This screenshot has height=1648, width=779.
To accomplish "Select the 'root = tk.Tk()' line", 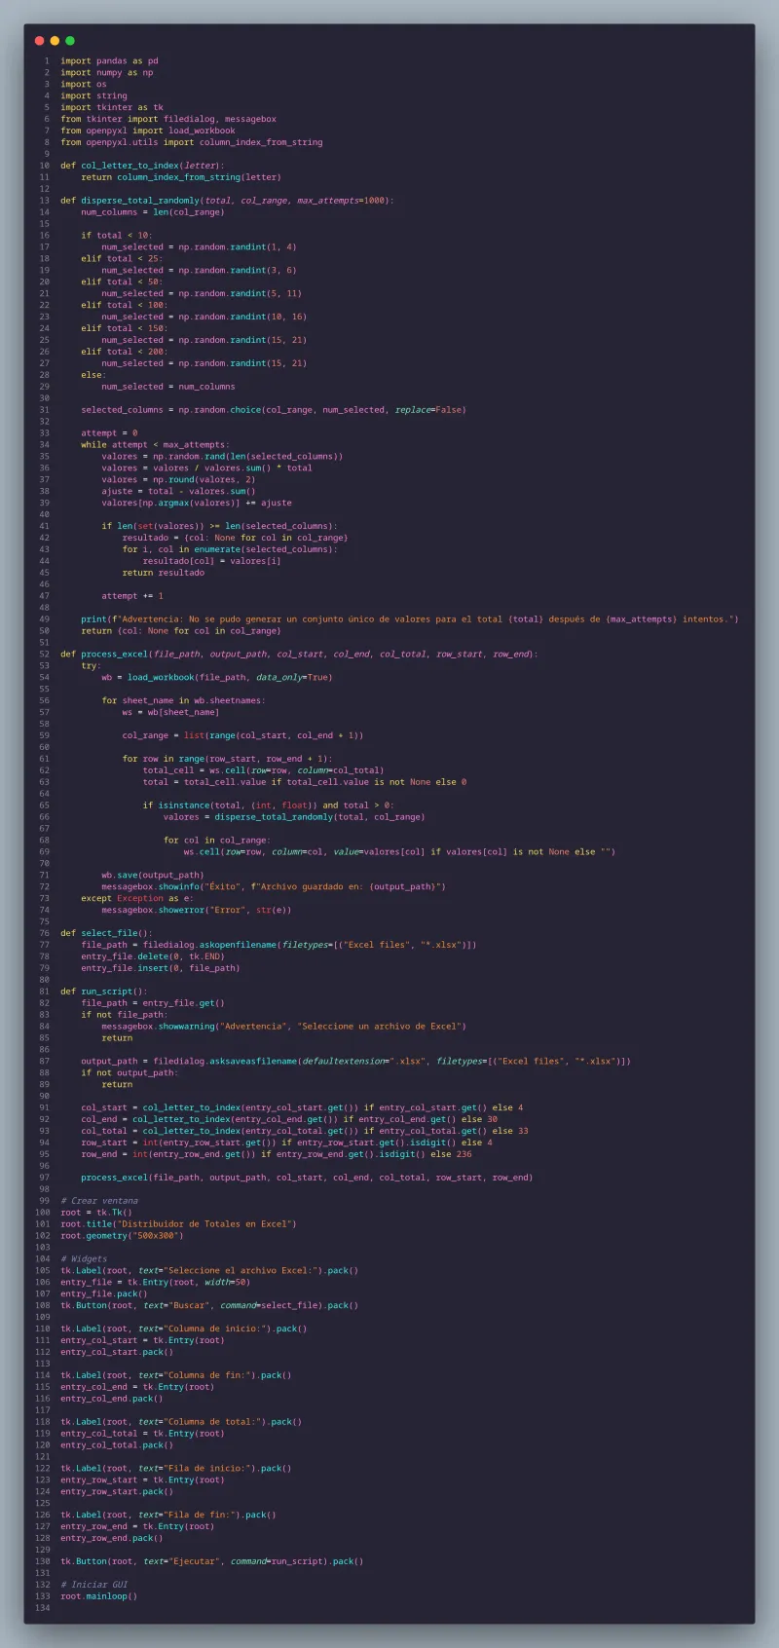I will (x=96, y=1213).
